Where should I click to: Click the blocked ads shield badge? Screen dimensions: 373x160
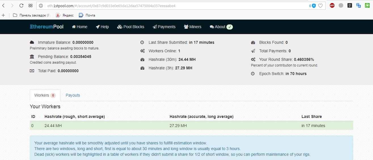(x=313, y=6)
